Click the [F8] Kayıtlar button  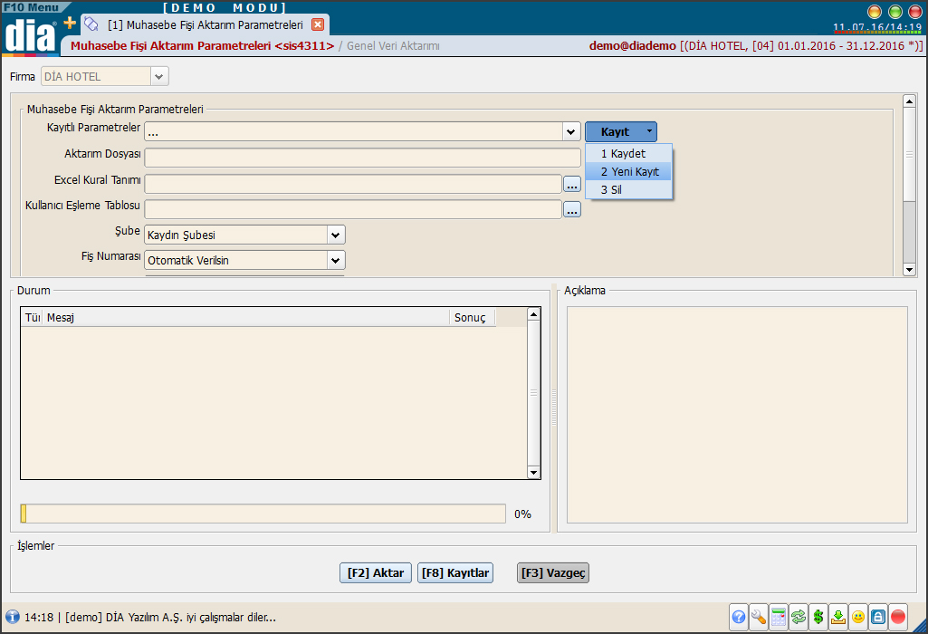point(455,572)
